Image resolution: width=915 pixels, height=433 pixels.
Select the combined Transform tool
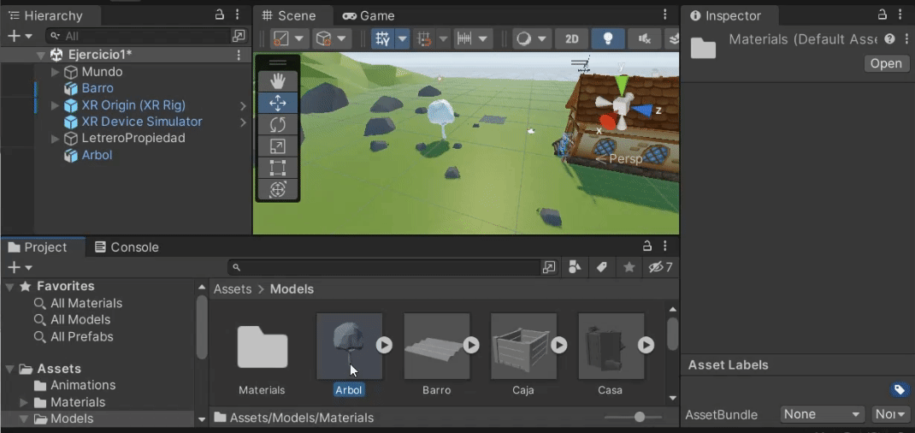click(x=278, y=189)
